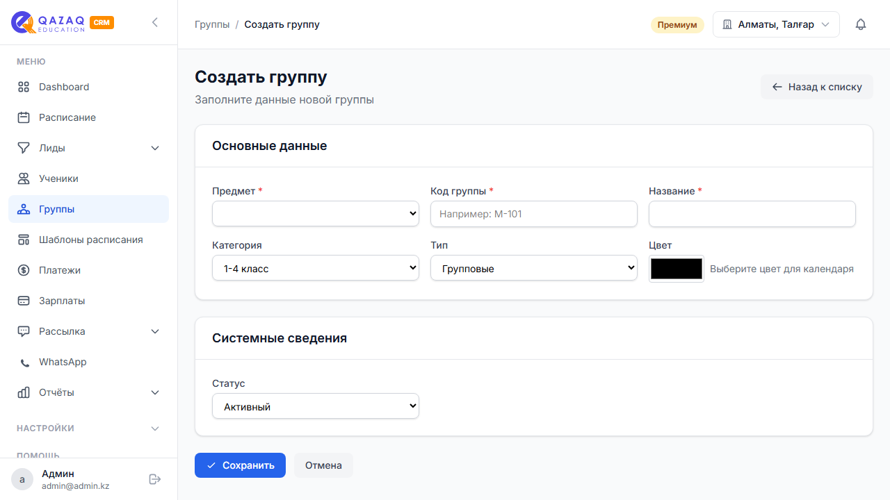Go to Dashboard in the menu

(x=88, y=87)
